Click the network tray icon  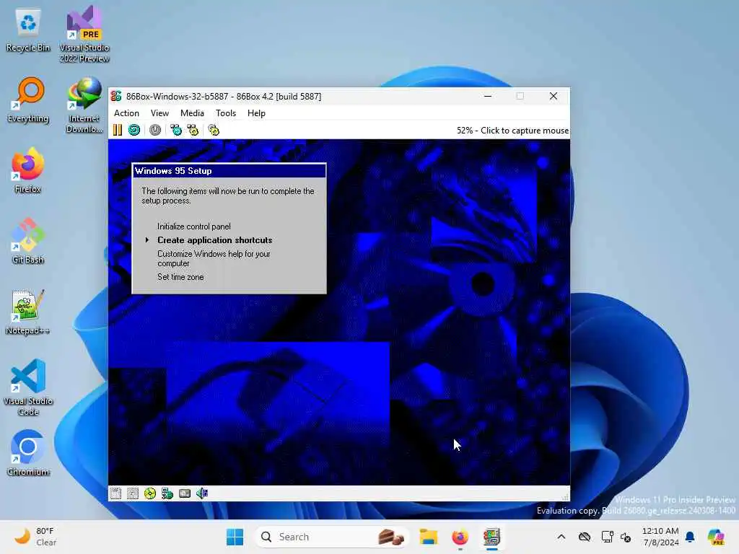(x=607, y=537)
